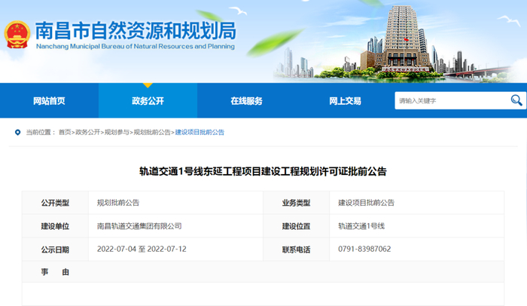Image resolution: width=527 pixels, height=306 pixels.
Task: Click the 南昌市自然资源和规划局 site title
Action: (x=136, y=31)
